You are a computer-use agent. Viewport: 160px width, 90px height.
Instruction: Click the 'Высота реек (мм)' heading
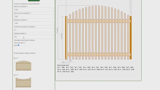[63, 65]
